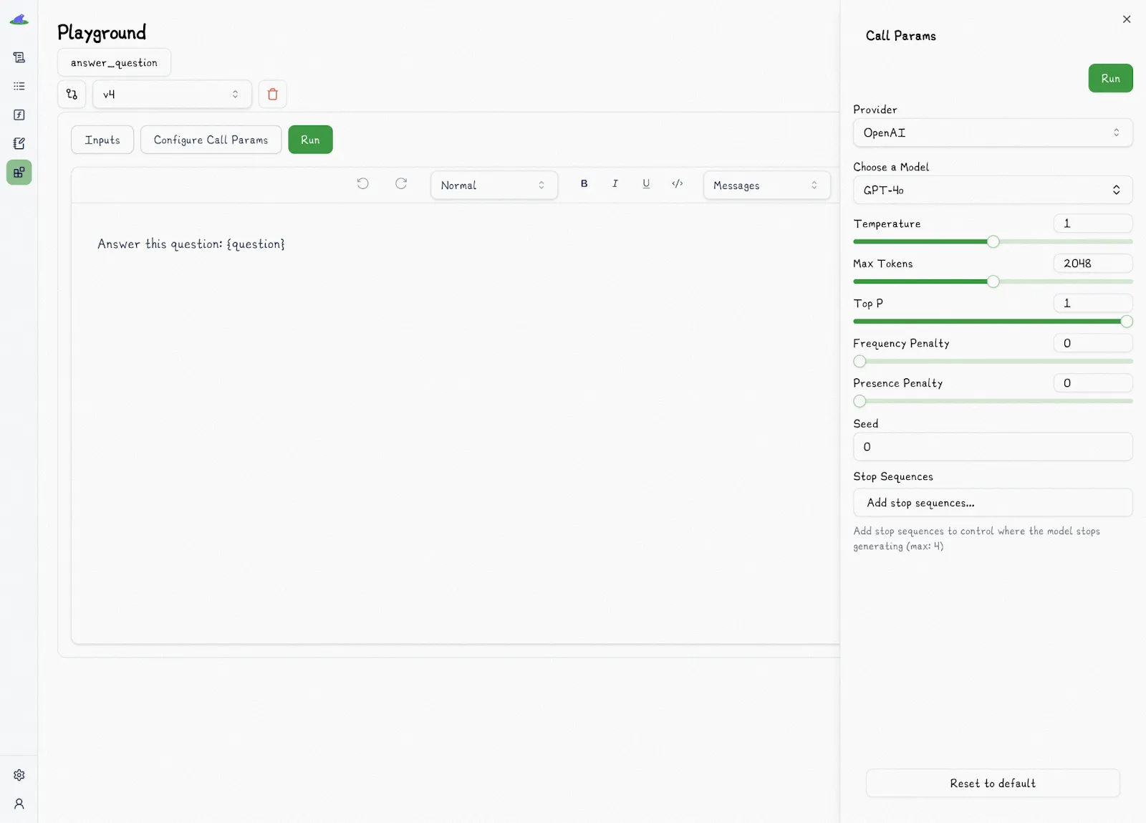Open the Provider dropdown showing OpenAI
The width and height of the screenshot is (1146, 823).
[x=992, y=133]
